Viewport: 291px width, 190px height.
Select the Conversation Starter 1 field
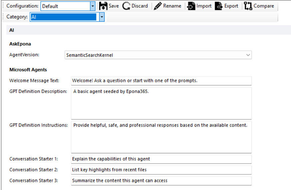[x=161, y=159]
